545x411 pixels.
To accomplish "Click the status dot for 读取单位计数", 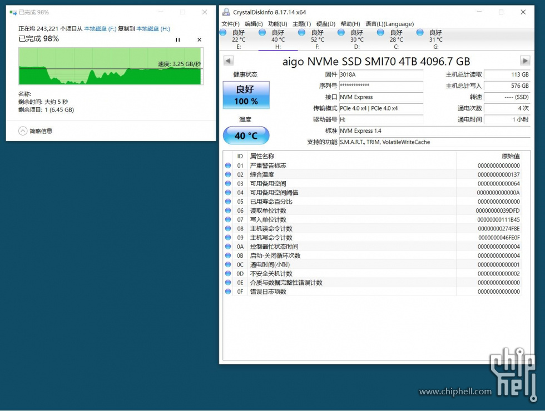I will pyautogui.click(x=228, y=210).
